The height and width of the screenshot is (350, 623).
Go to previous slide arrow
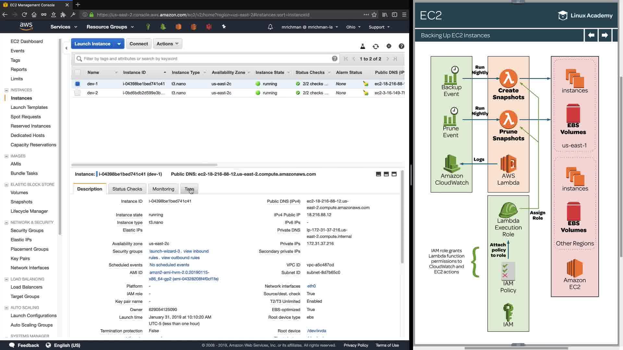click(591, 35)
